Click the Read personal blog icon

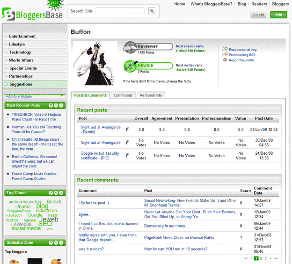click(x=225, y=49)
